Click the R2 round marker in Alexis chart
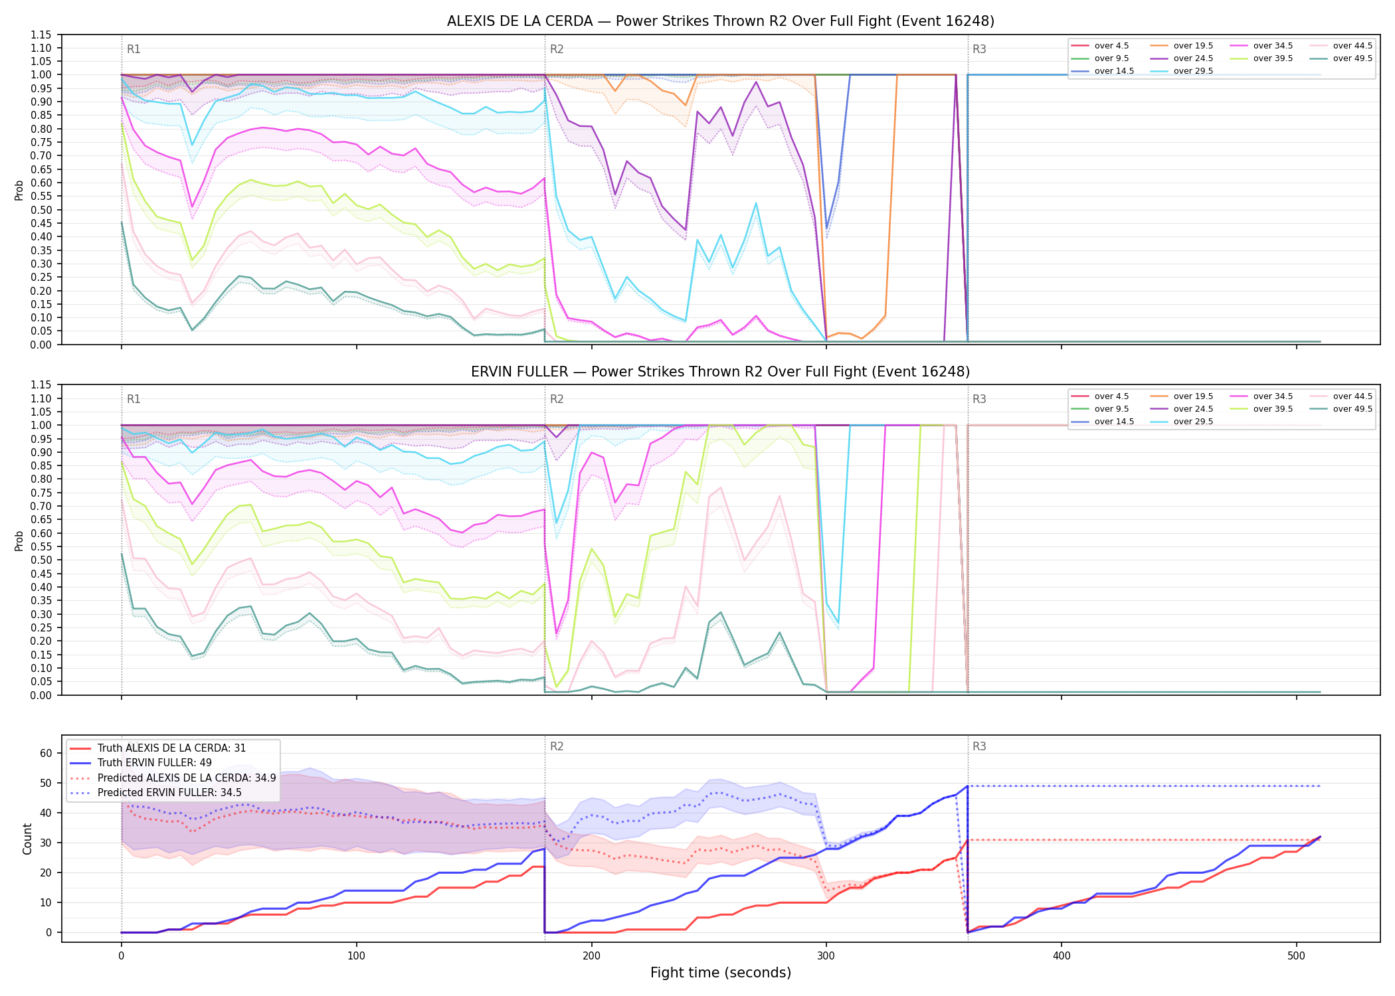The width and height of the screenshot is (1395, 996). pos(557,49)
